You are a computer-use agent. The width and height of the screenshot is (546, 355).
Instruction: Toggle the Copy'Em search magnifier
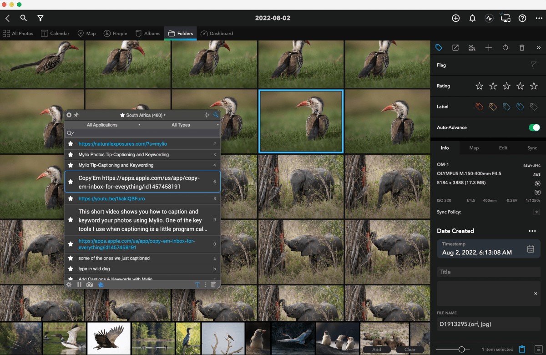pyautogui.click(x=216, y=115)
